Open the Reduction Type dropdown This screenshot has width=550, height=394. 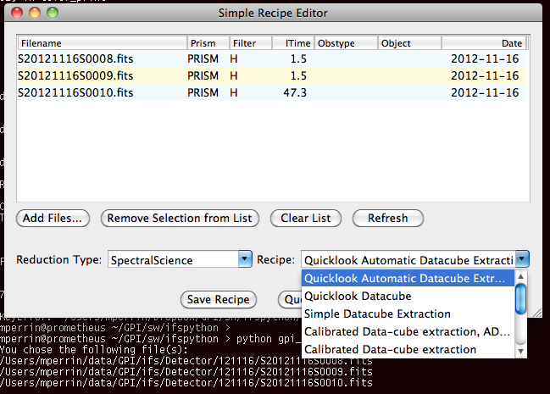click(245, 259)
